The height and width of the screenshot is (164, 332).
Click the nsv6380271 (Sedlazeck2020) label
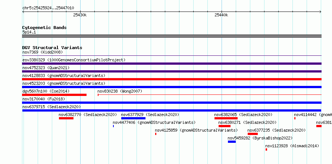pos(248,122)
